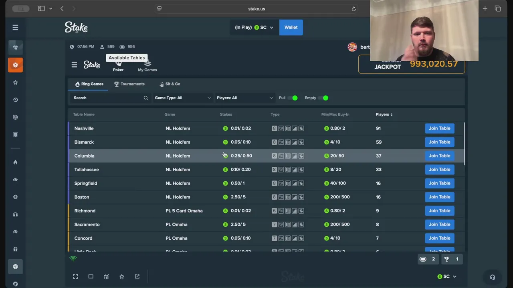Open the gift box icon in sidebar

[15, 249]
